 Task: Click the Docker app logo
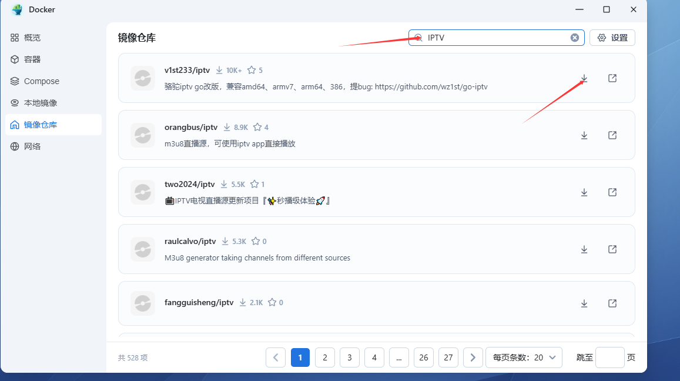[17, 9]
